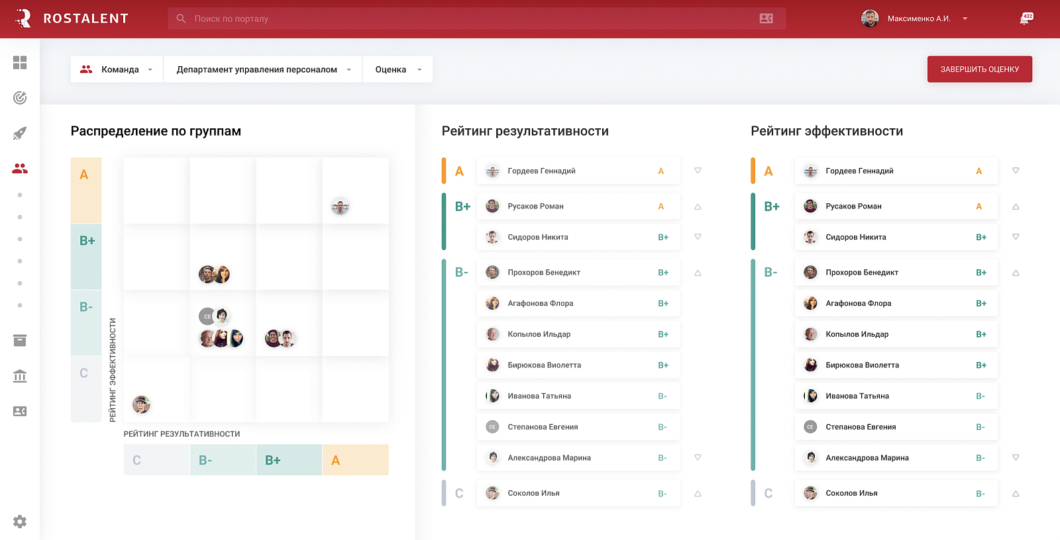Viewport: 1060px width, 540px height.
Task: Select the A swatch on результативности axis
Action: coord(356,460)
